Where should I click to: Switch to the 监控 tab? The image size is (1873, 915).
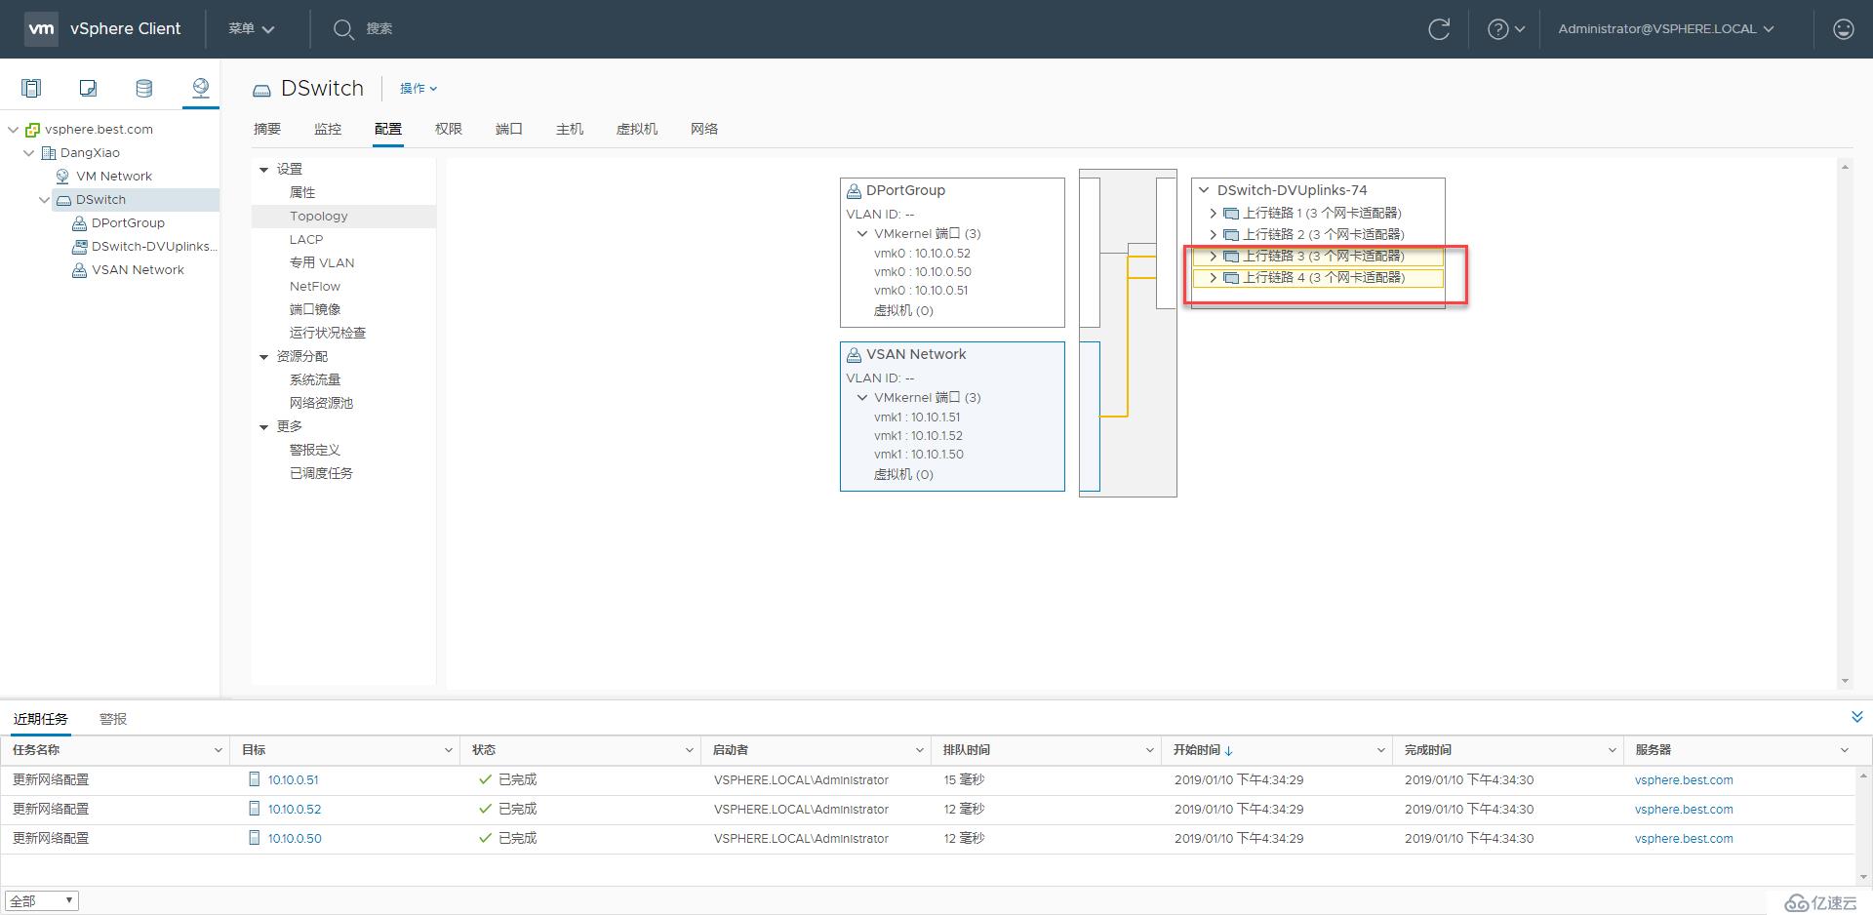click(328, 129)
